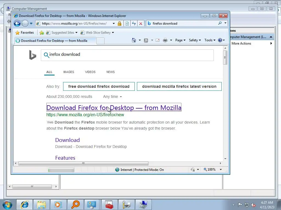Screen dimensions: 281x210
Task: Open Windows Explorer folder taskbar icon
Action: (x=41, y=205)
